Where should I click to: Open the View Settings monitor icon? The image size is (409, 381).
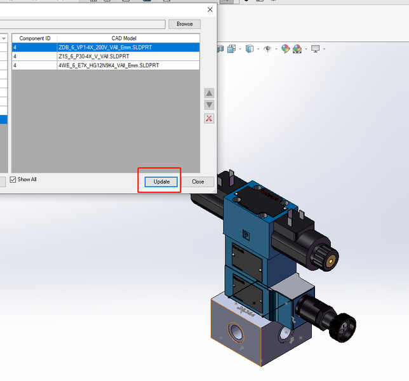[x=316, y=49]
